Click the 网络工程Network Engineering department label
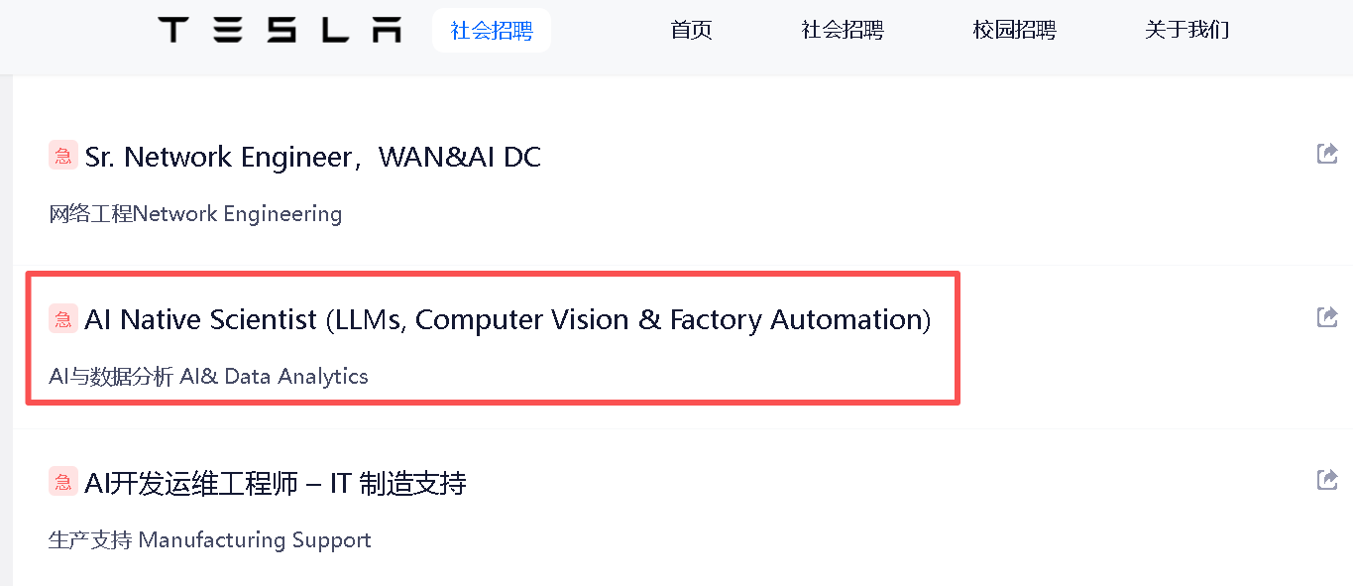This screenshot has height=586, width=1353. pyautogui.click(x=195, y=213)
